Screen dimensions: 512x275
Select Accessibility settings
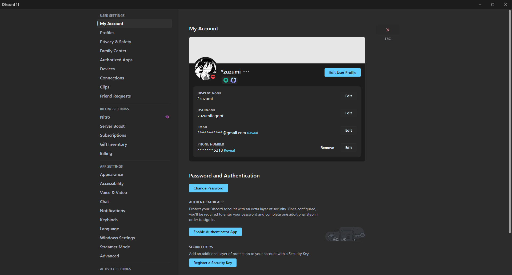click(135, 183)
